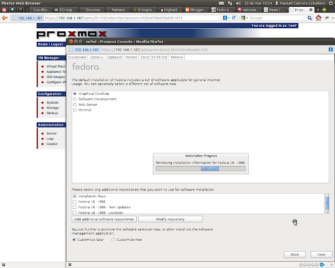335x268 pixels.
Task: Open the clock menu showing 22 de mar 10:24
Action: pyautogui.click(x=258, y=3)
